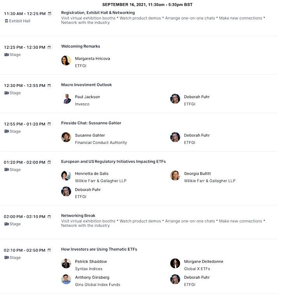Screen dimensions: 281x295
Task: Add the 01:20 PM regulatory session to calendar
Action: pos(49,162)
